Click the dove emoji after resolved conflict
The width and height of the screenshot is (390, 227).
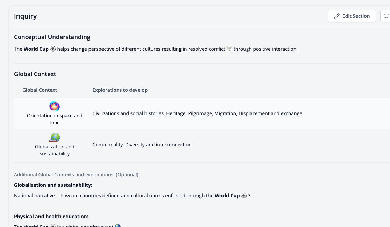[x=229, y=49]
